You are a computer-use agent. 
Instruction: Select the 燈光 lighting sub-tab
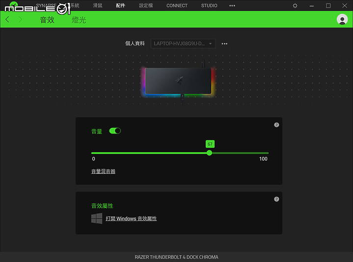79,20
